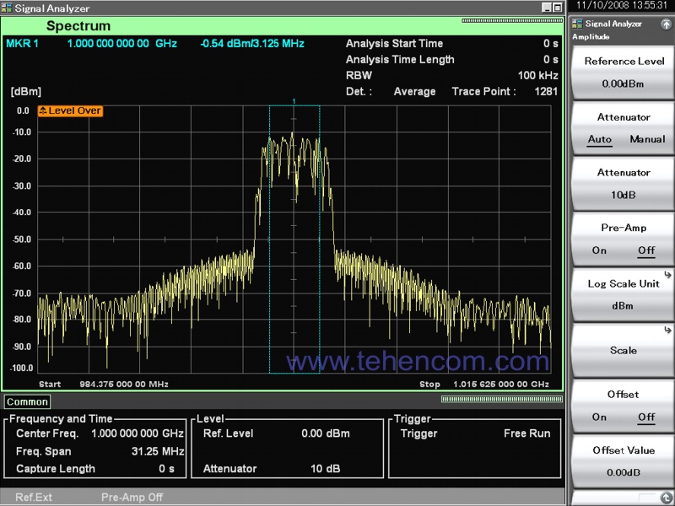Open the Reference Level setting
Screen dimensions: 675x506
pos(623,73)
